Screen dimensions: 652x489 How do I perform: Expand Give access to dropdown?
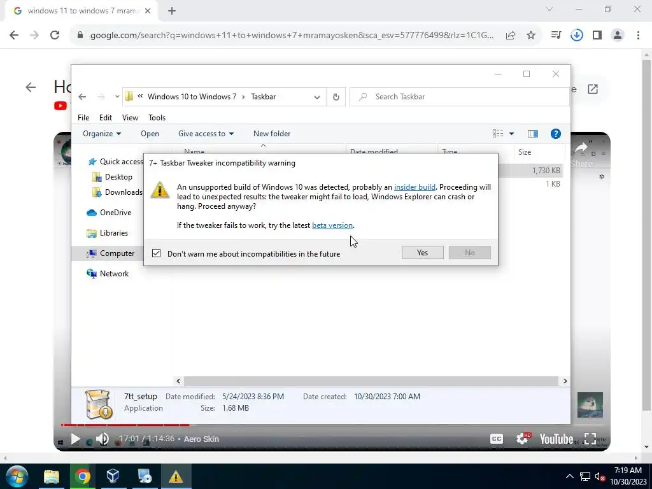point(206,134)
